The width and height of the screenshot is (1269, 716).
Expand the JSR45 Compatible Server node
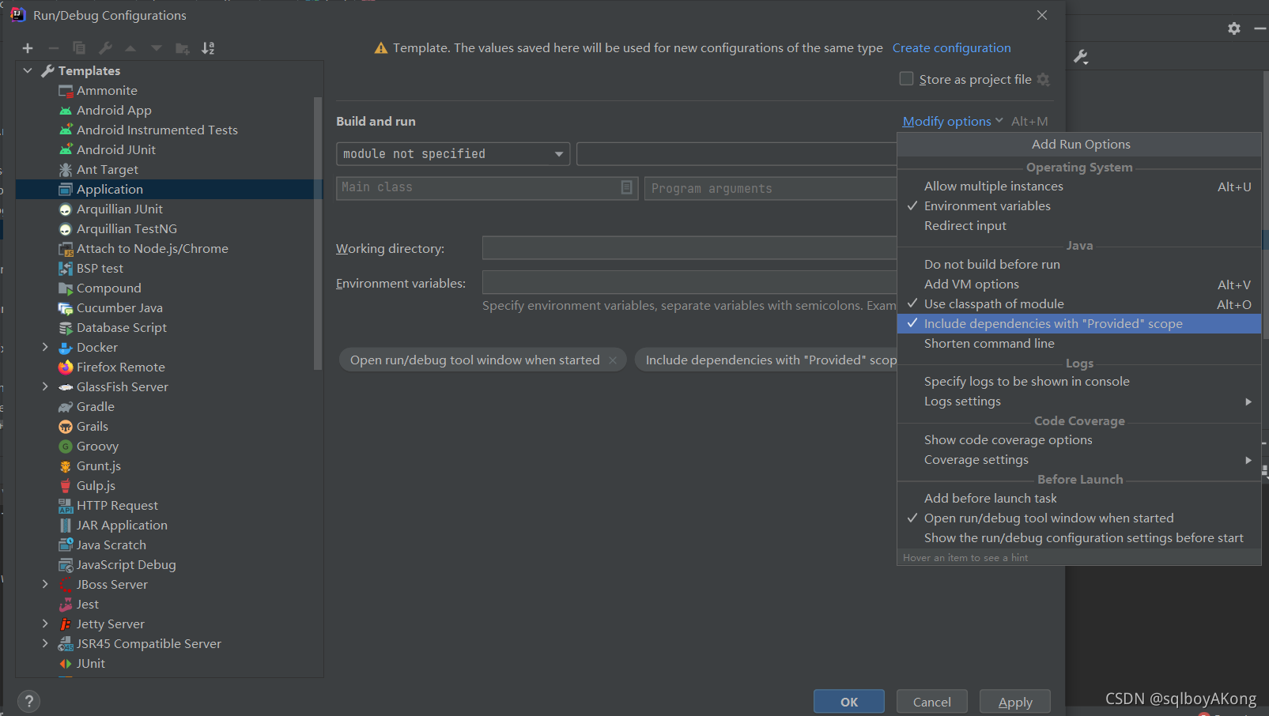point(45,643)
